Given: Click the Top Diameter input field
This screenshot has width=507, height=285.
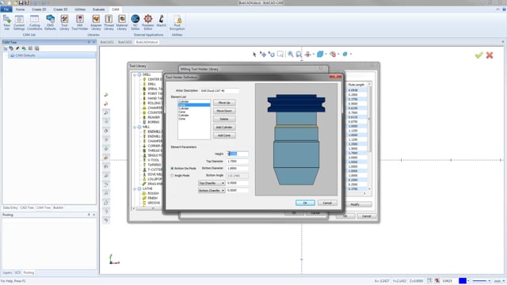Looking at the screenshot, I should click(238, 161).
